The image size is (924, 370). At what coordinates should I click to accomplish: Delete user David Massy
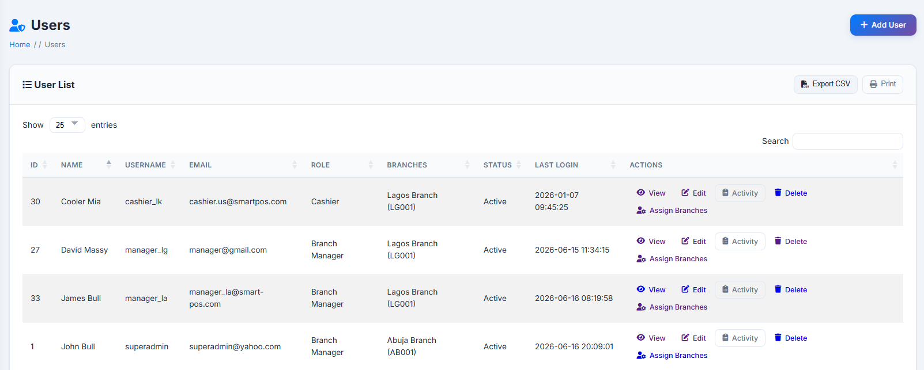pyautogui.click(x=790, y=242)
